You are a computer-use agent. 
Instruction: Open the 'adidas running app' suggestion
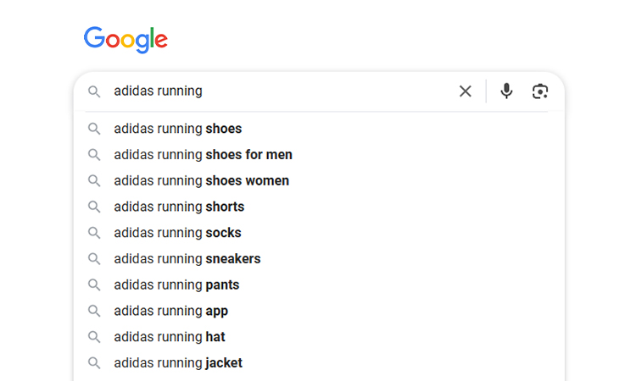click(319, 311)
